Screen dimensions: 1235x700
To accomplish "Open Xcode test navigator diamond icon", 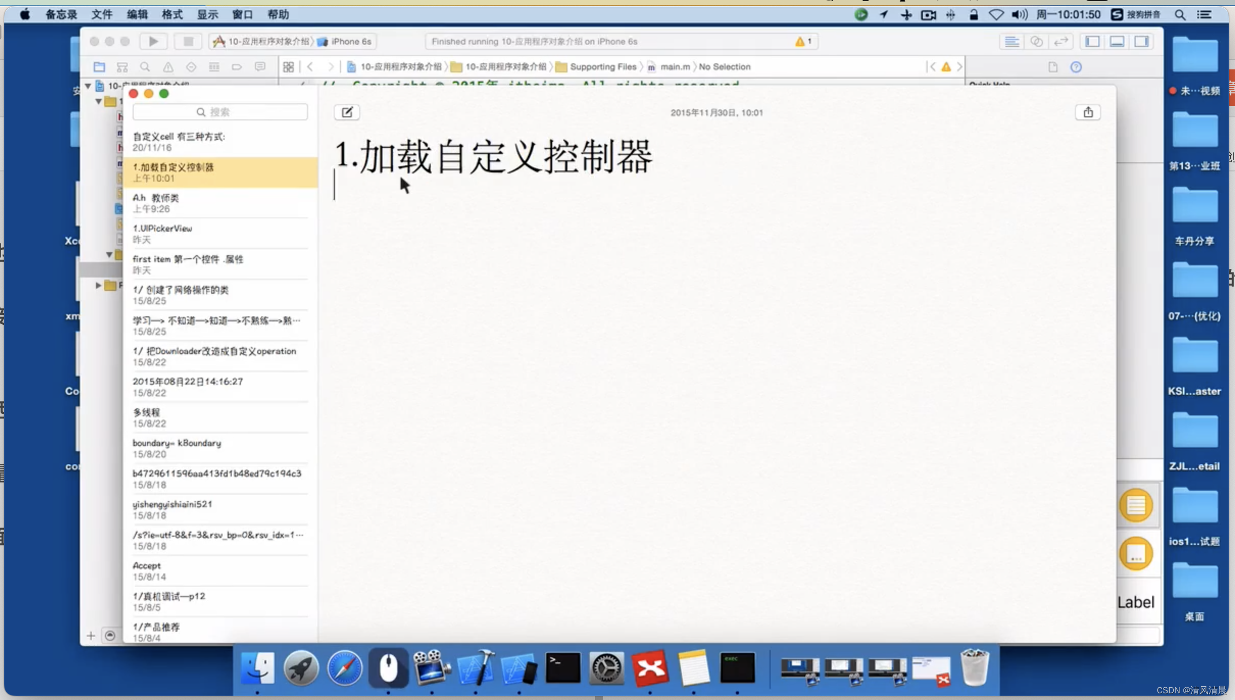I will 191,67.
